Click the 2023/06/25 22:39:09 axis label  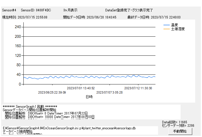(x=52, y=92)
